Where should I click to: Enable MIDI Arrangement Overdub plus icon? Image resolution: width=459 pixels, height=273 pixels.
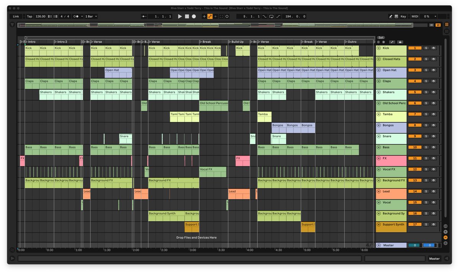[204, 16]
